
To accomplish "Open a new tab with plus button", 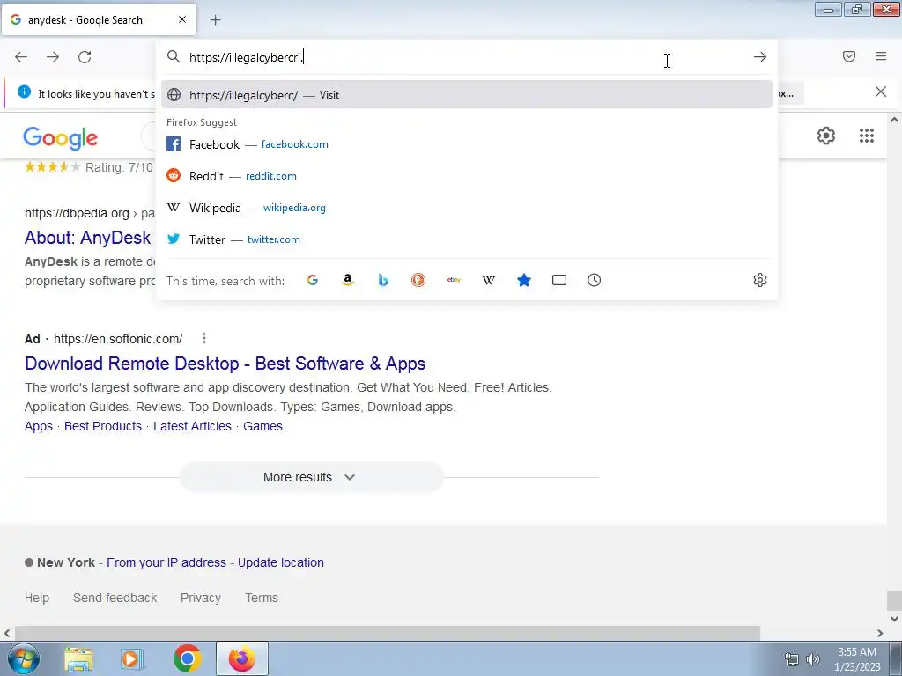I will [215, 20].
